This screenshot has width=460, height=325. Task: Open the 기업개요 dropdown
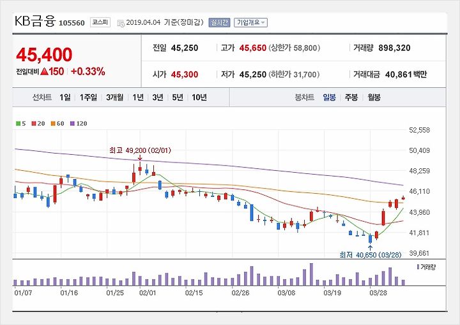[x=250, y=22]
